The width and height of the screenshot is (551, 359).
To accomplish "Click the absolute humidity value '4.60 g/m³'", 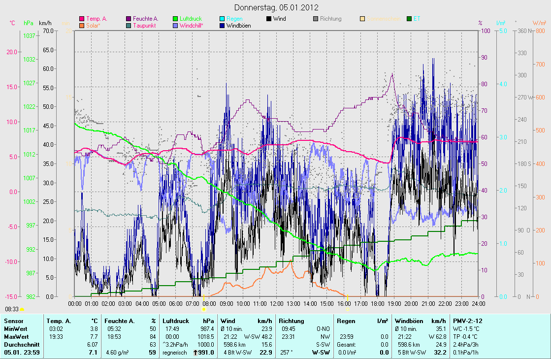I will (x=117, y=353).
